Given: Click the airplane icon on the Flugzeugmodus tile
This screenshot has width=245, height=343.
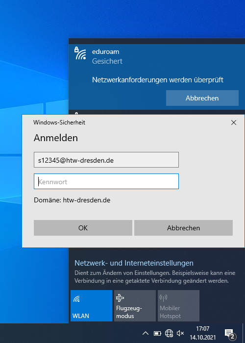Looking at the screenshot, I should click(x=120, y=298).
